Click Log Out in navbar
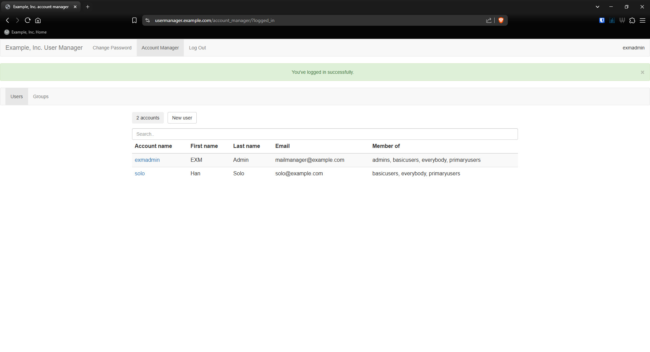The height and width of the screenshot is (352, 650). [197, 48]
